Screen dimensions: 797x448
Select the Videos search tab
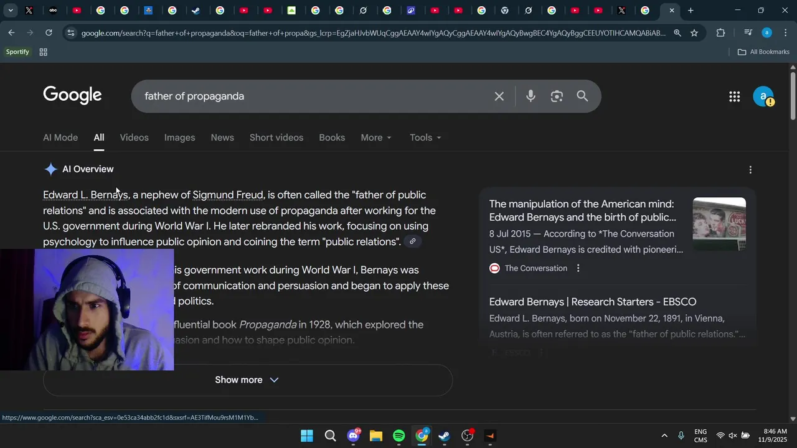click(x=134, y=138)
